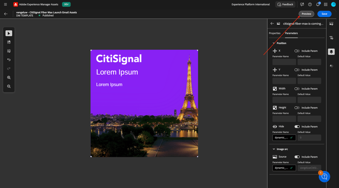
Task: Collapse the Position section
Action: click(x=274, y=43)
